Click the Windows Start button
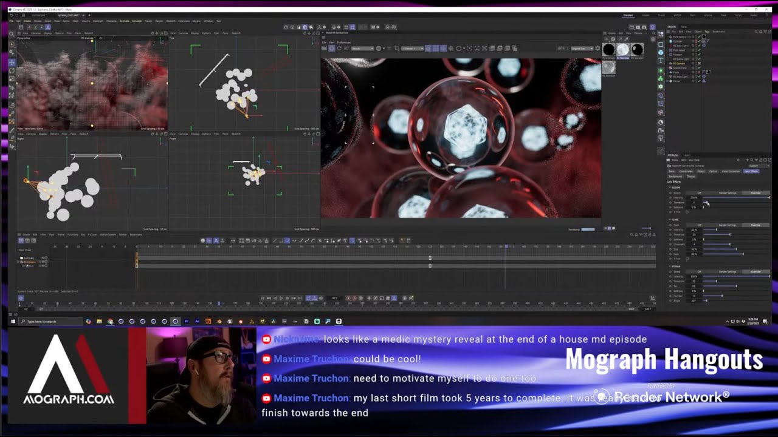This screenshot has width=778, height=437. pos(13,321)
